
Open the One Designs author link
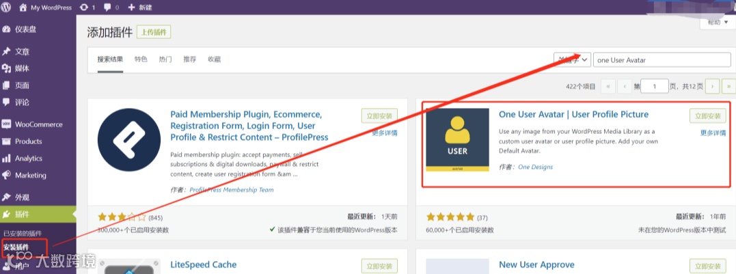[536, 167]
